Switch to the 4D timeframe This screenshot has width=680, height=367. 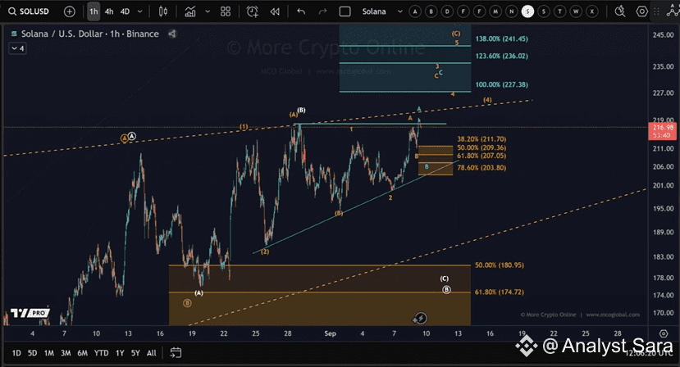[125, 11]
